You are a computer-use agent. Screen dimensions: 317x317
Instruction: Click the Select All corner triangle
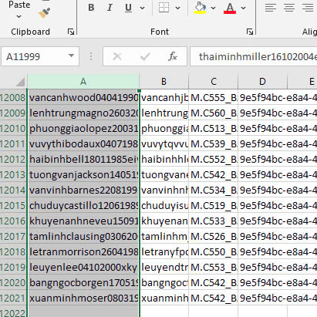point(21,83)
